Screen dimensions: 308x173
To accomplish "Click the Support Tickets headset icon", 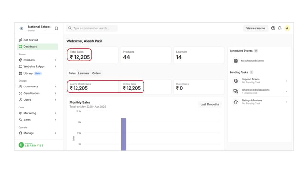I will [236, 81].
